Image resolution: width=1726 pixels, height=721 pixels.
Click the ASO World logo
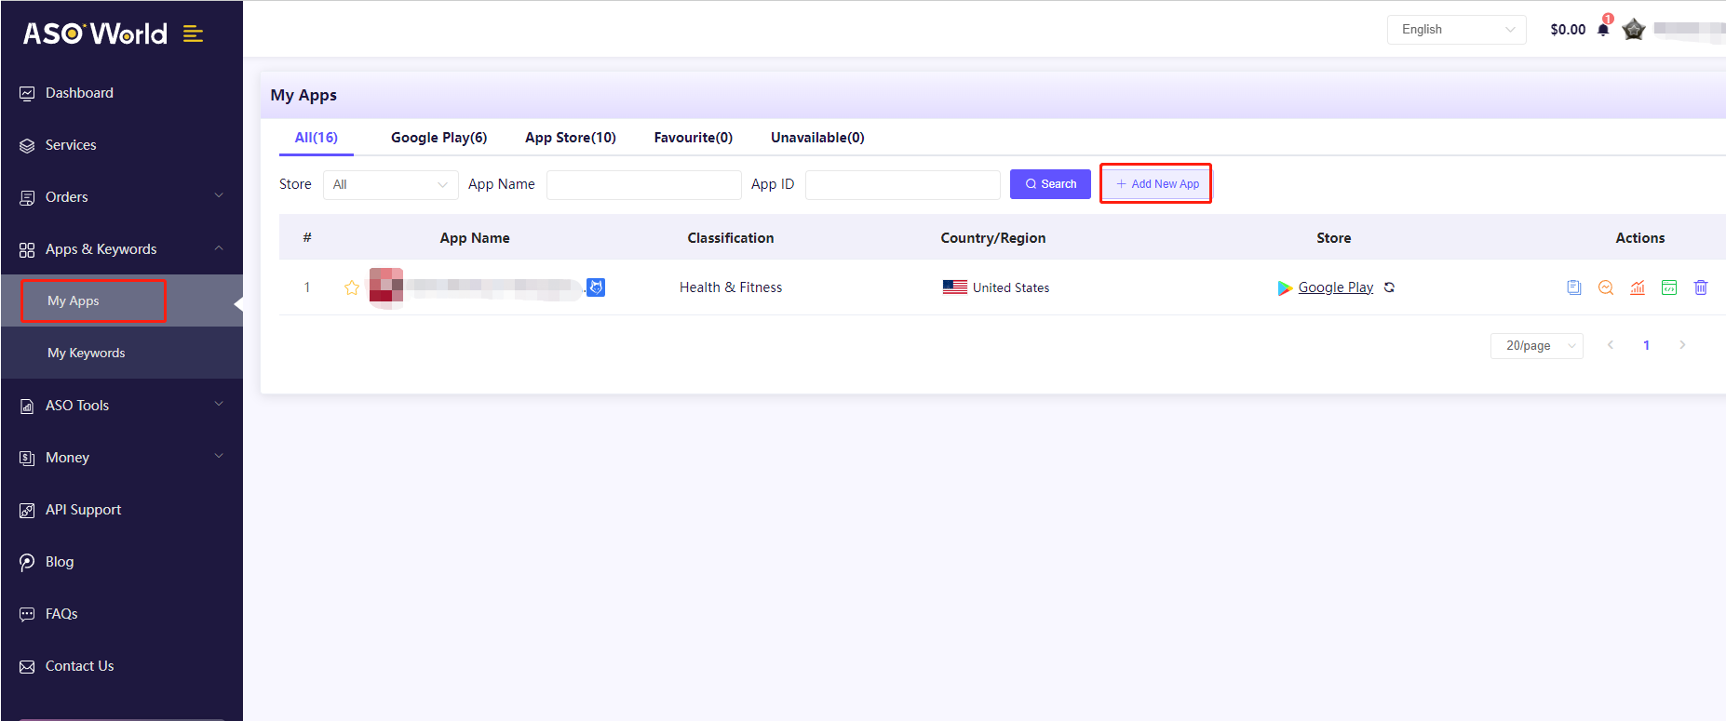point(95,33)
